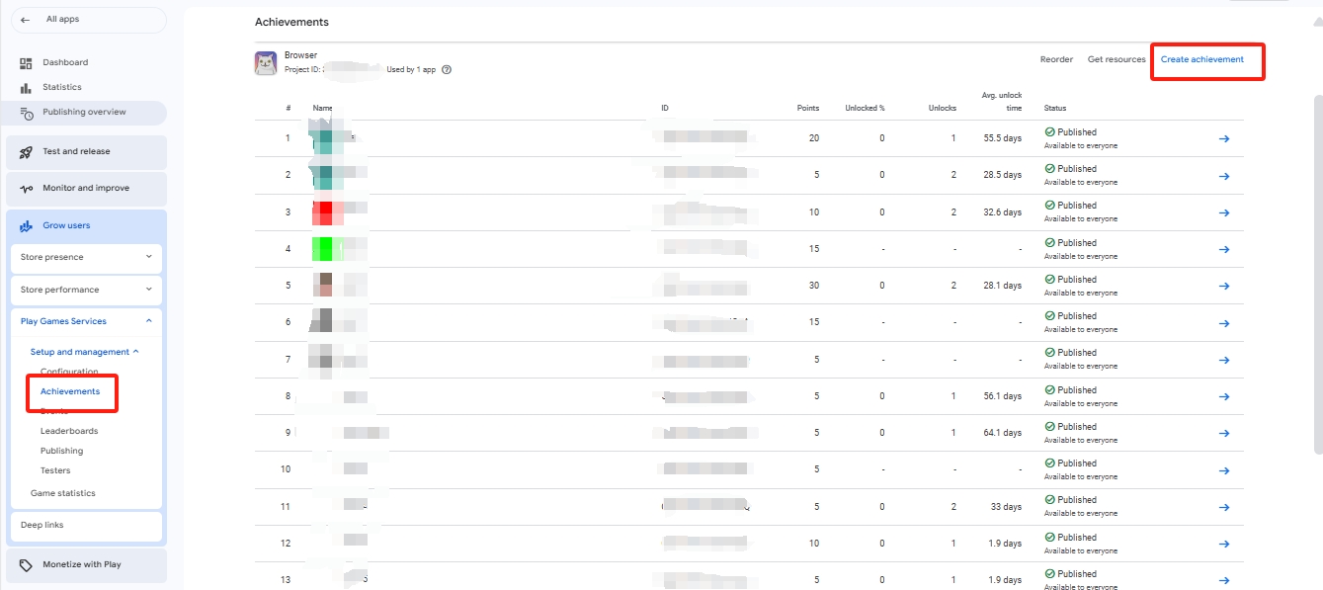Select Testers in sidebar

coord(55,470)
